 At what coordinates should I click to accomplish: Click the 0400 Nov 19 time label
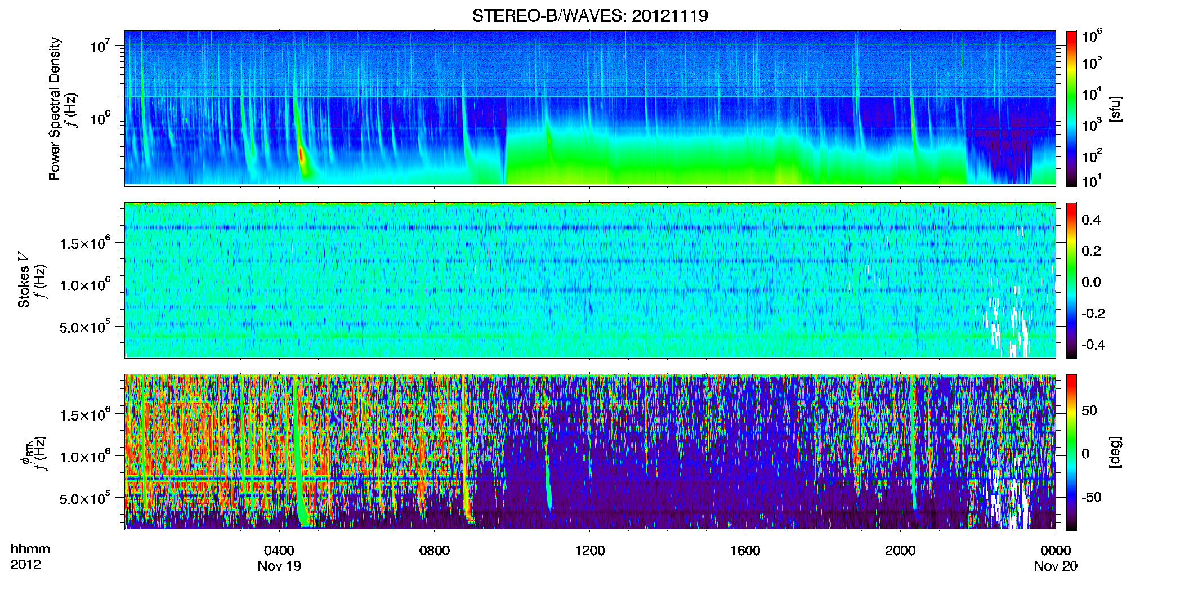pyautogui.click(x=279, y=558)
